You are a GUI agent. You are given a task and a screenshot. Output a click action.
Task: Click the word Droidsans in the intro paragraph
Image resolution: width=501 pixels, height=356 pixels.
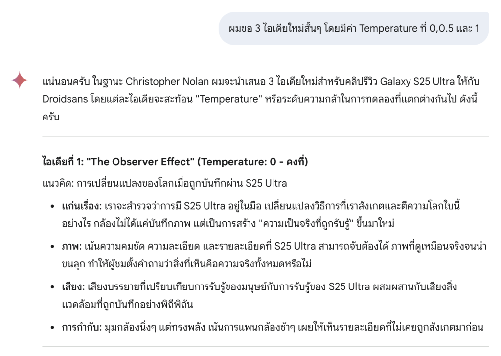(65, 99)
